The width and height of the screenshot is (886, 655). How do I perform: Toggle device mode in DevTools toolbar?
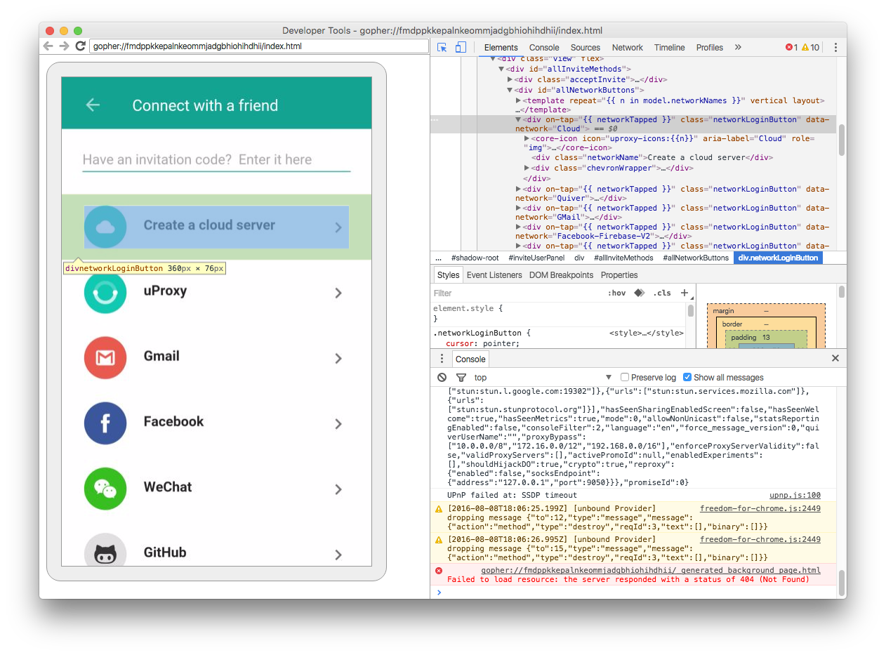pos(460,47)
